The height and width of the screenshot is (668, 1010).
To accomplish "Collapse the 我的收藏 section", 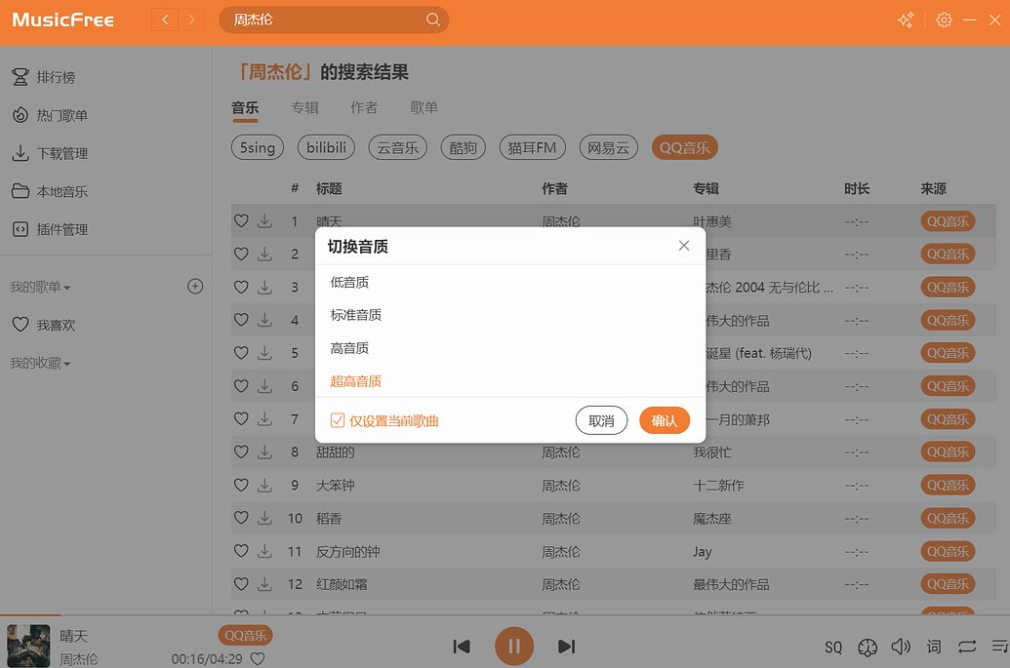I will [40, 363].
